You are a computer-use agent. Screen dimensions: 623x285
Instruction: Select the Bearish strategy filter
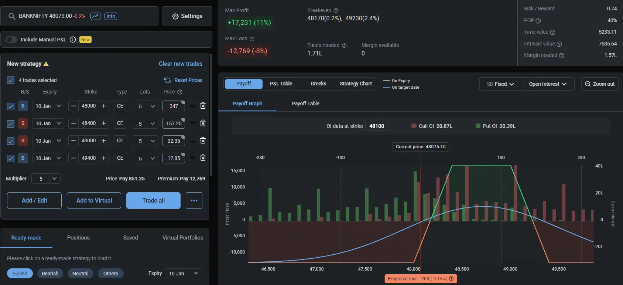pos(50,274)
